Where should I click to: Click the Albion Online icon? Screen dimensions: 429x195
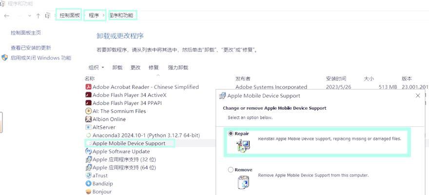pos(88,119)
